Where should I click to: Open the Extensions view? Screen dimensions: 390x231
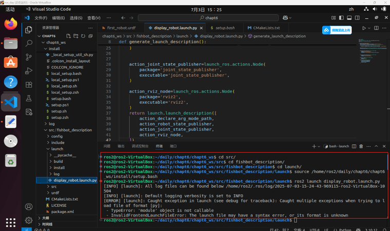29,85
